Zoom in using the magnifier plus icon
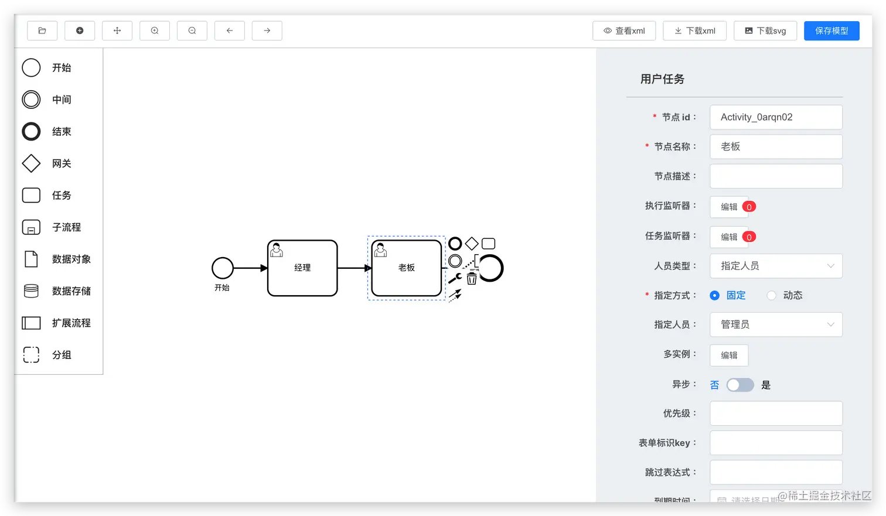The height and width of the screenshot is (516, 886). 155,30
